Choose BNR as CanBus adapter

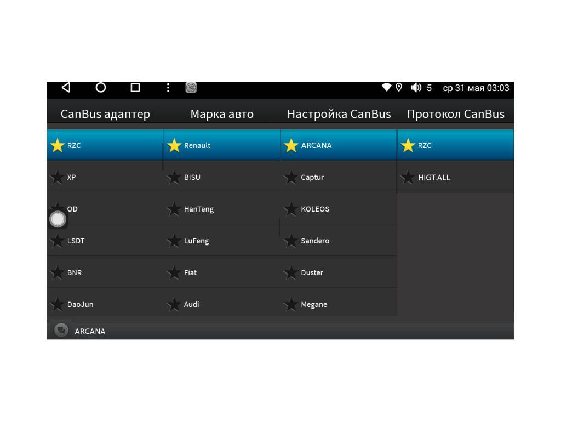[x=105, y=273]
